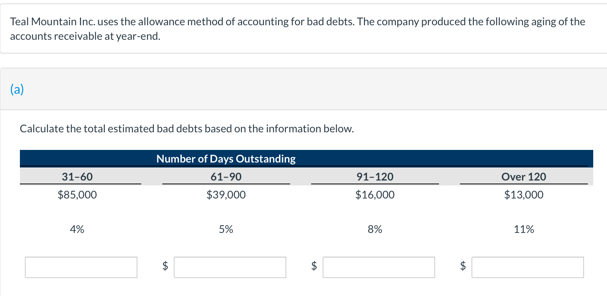This screenshot has width=607, height=296.
Task: Select the $85,000 amount
Action: coord(77,195)
